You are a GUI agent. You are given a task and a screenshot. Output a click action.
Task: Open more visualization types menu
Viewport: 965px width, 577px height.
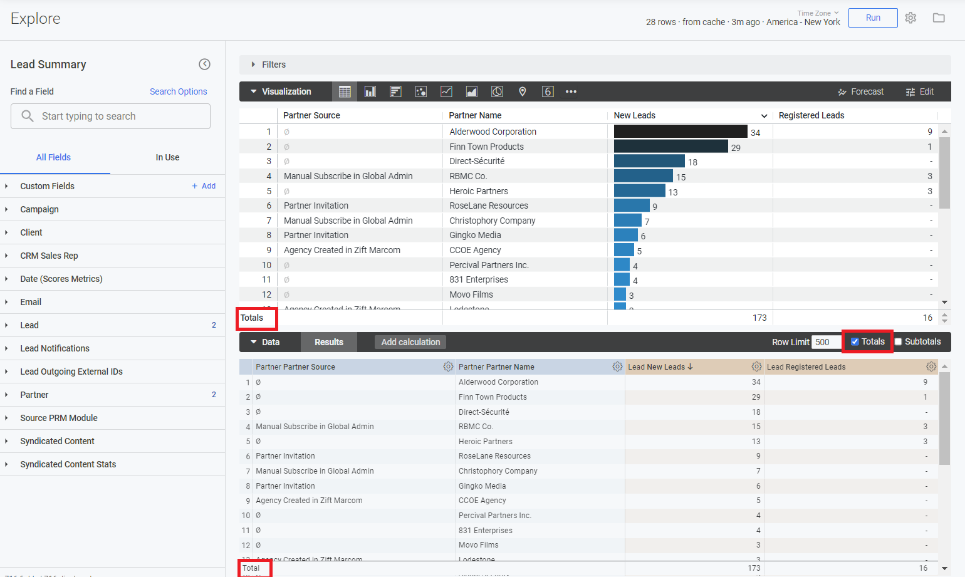coord(571,91)
